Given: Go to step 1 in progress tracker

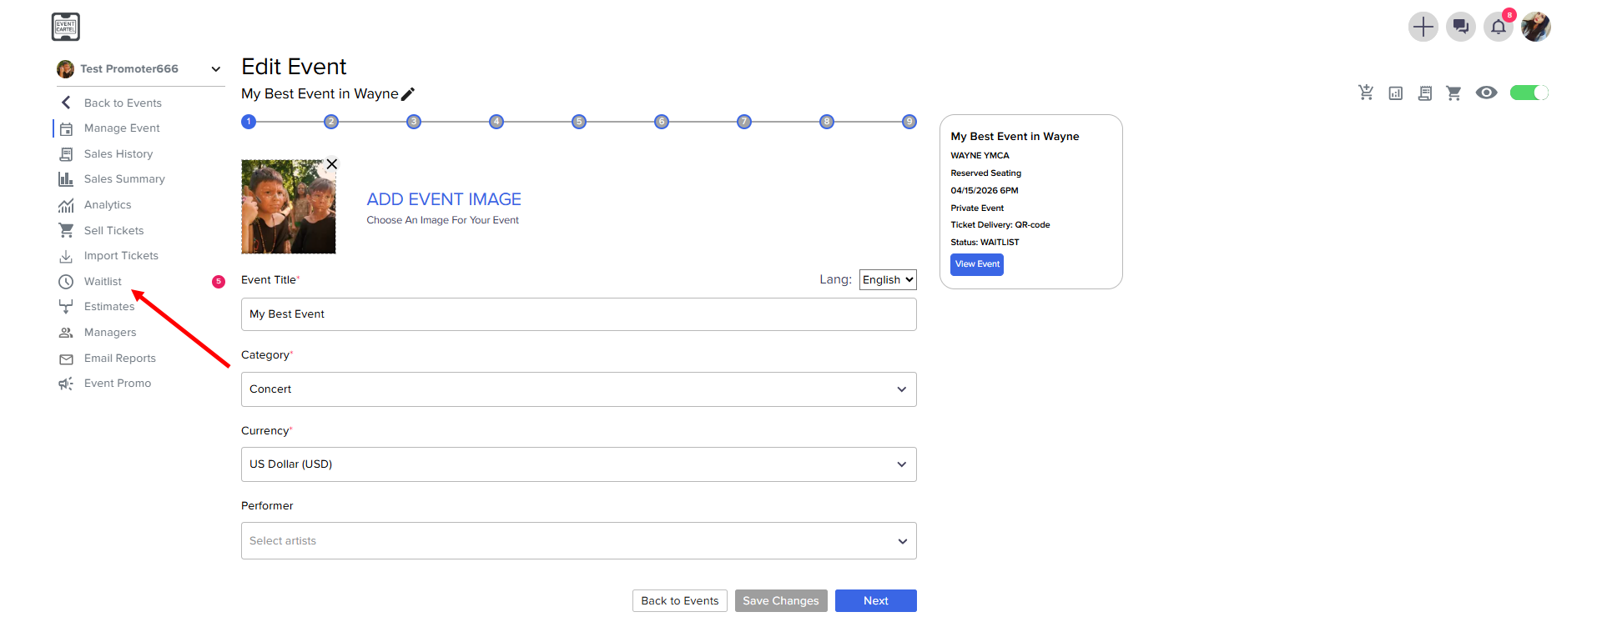Looking at the screenshot, I should [249, 122].
